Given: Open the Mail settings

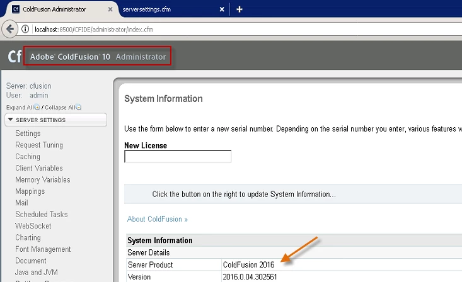Looking at the screenshot, I should click(21, 203).
